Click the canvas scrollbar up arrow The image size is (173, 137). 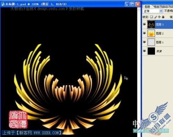(139, 10)
